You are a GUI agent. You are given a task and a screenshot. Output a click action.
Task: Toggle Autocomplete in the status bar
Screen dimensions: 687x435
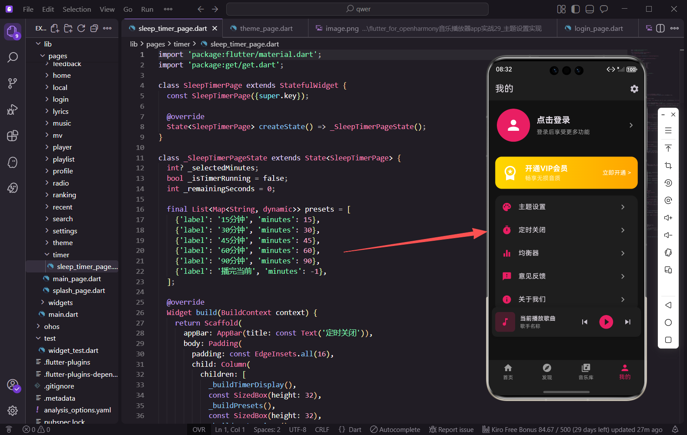395,429
